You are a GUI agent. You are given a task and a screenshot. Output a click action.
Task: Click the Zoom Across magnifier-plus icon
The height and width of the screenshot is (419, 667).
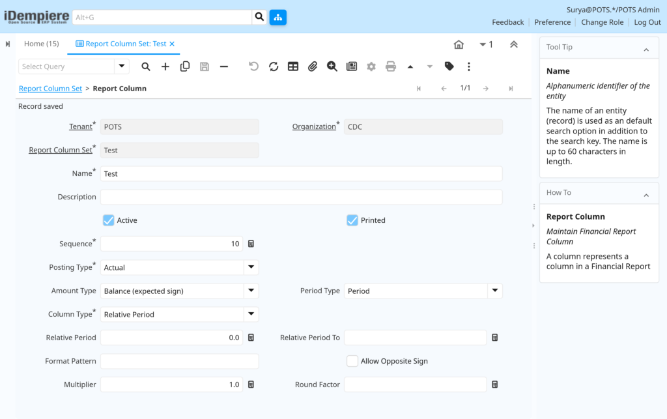pos(332,66)
